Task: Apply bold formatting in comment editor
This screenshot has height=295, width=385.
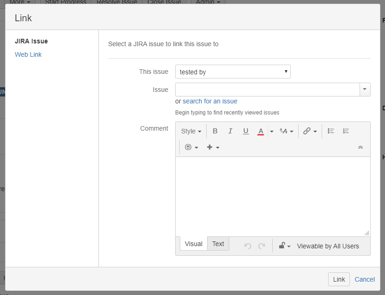Action: 215,131
